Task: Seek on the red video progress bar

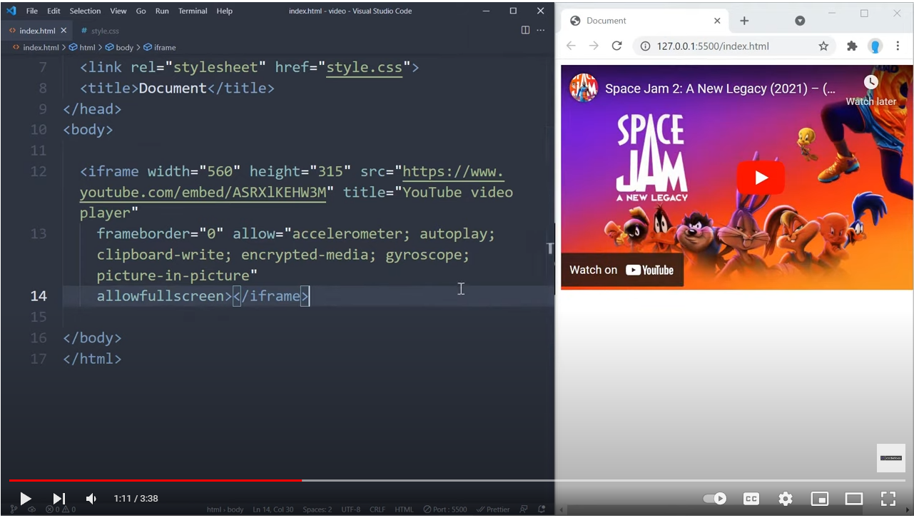Action: pyautogui.click(x=155, y=480)
